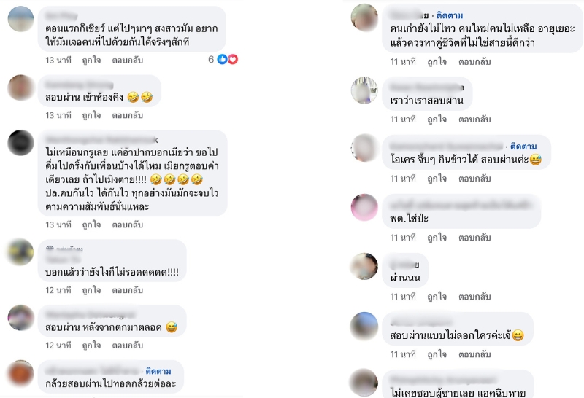584x398 pixels.
Task: Reply to the ตอนแรกก็เชียร์ comment
Action: click(127, 61)
